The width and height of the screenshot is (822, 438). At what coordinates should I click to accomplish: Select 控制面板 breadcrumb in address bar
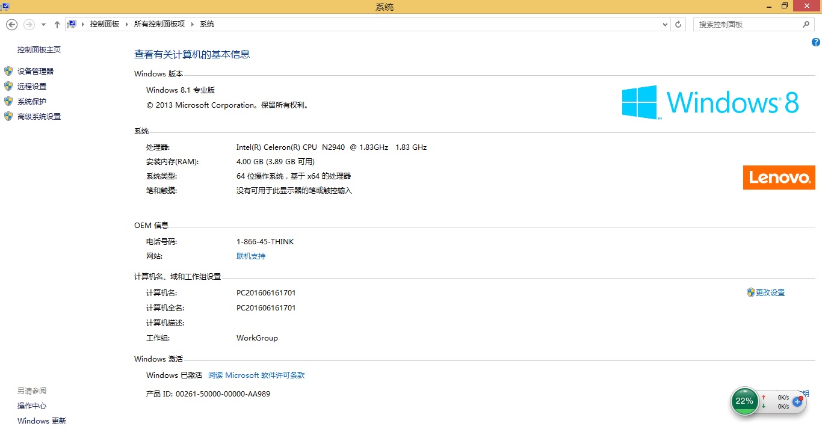click(105, 24)
